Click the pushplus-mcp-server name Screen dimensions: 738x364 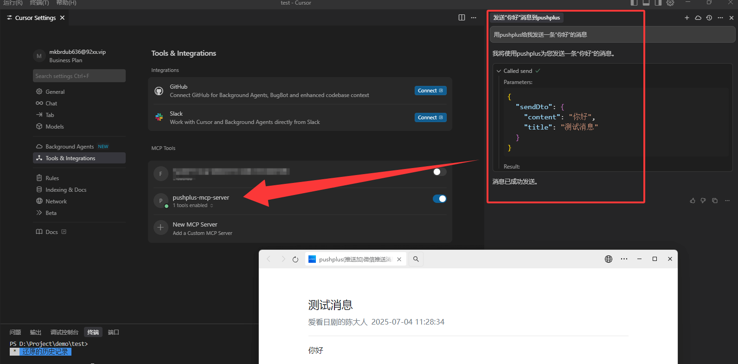pos(201,197)
